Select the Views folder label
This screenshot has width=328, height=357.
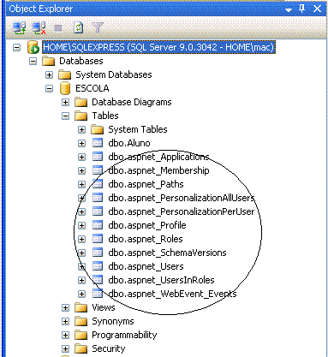coord(104,307)
